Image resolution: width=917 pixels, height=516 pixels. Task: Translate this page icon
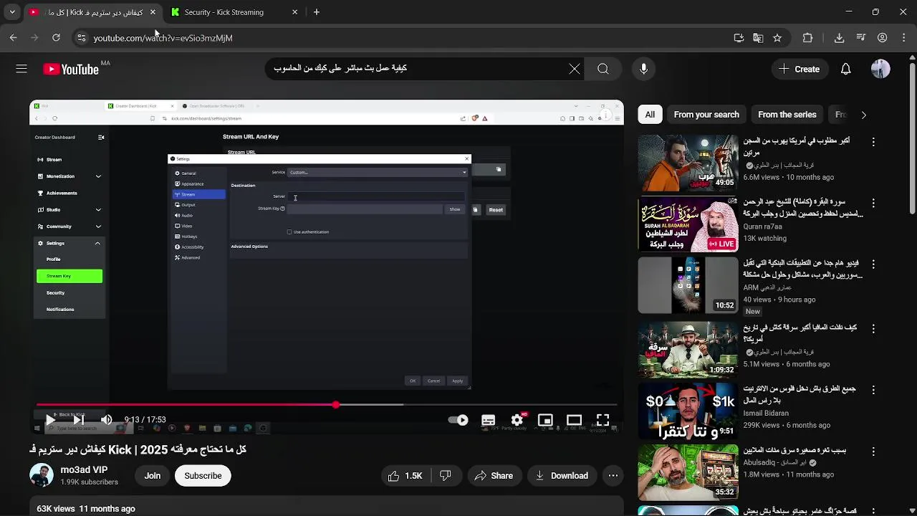pos(758,38)
